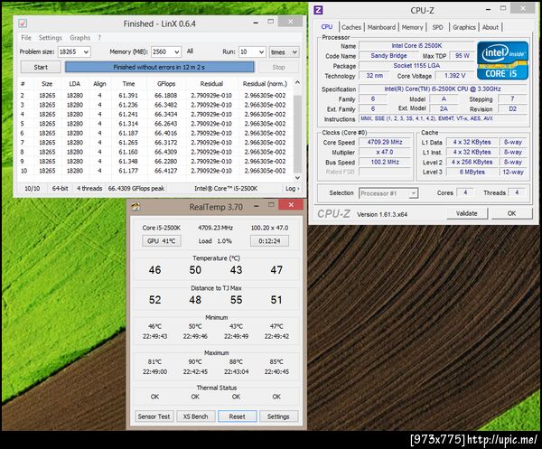Click the Core Speed 4709.29 MHz value
This screenshot has height=449, width=542.
tap(385, 142)
